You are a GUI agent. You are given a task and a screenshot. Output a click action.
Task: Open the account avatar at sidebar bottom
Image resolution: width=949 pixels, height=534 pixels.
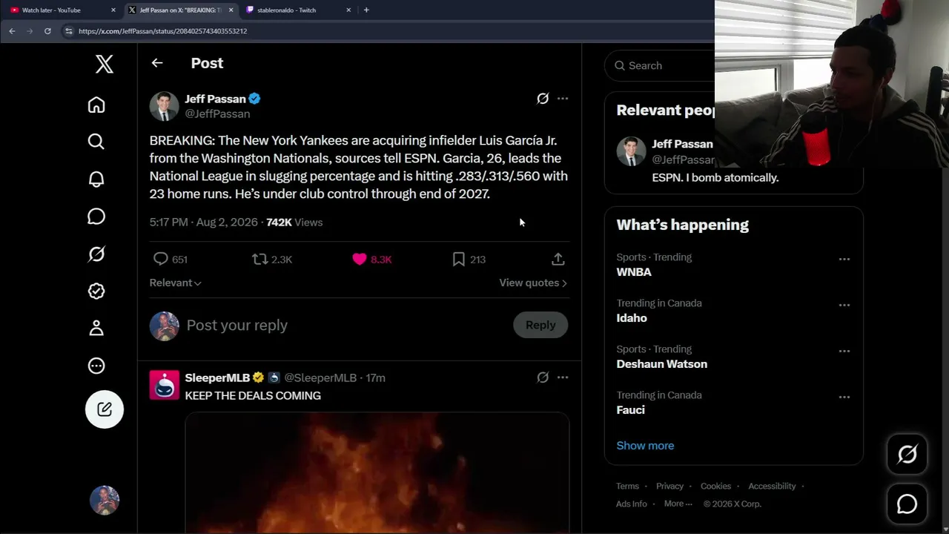point(105,501)
